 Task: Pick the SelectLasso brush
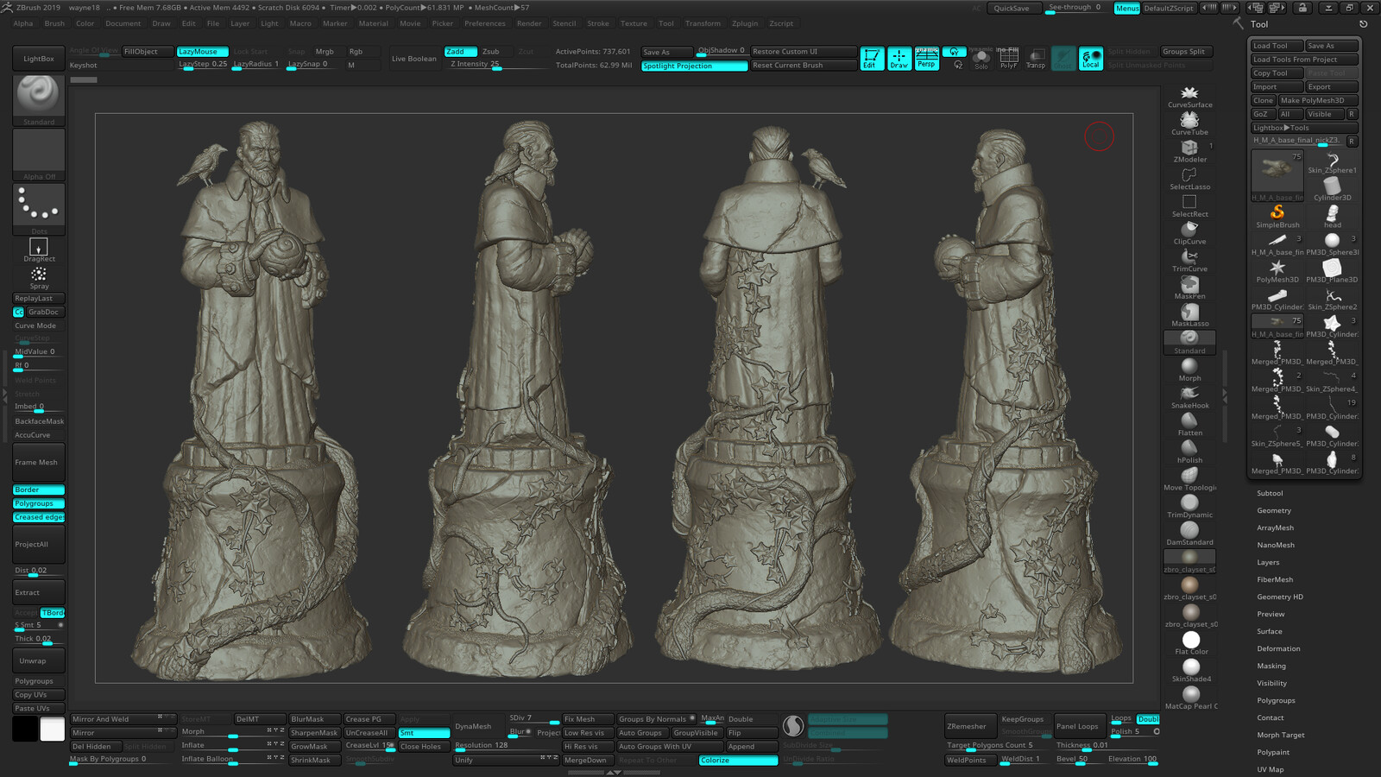(1189, 179)
